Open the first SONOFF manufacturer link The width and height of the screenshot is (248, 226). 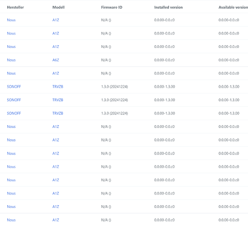point(14,87)
